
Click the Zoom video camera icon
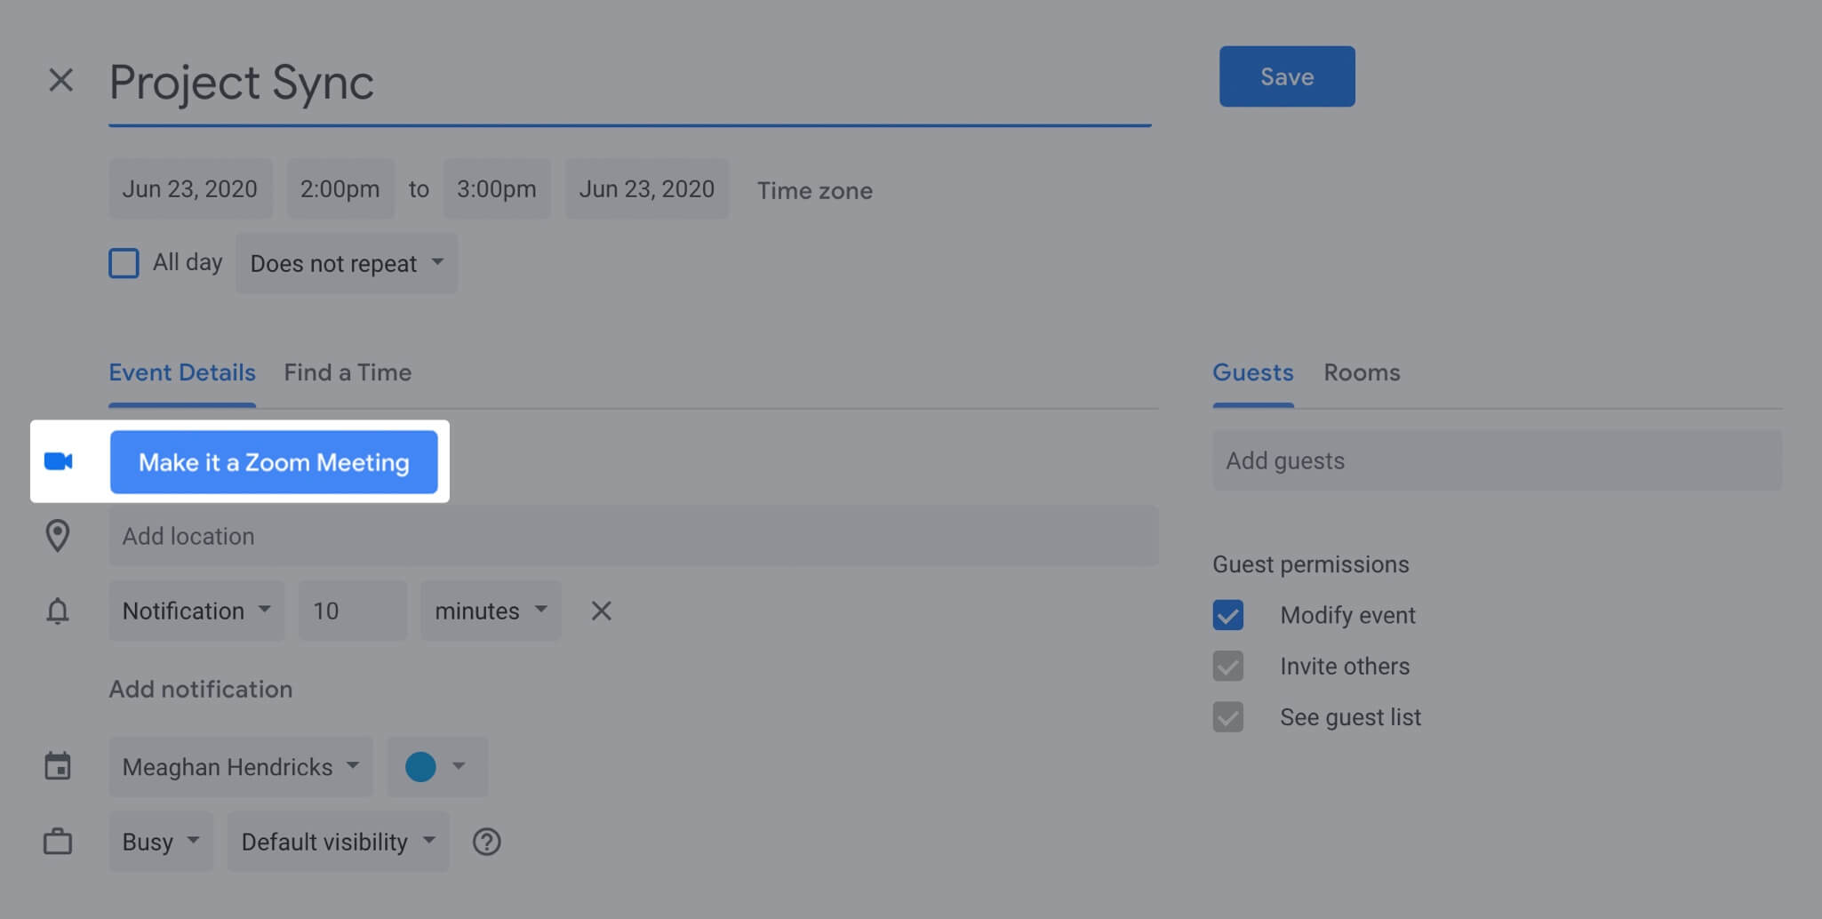tap(58, 461)
